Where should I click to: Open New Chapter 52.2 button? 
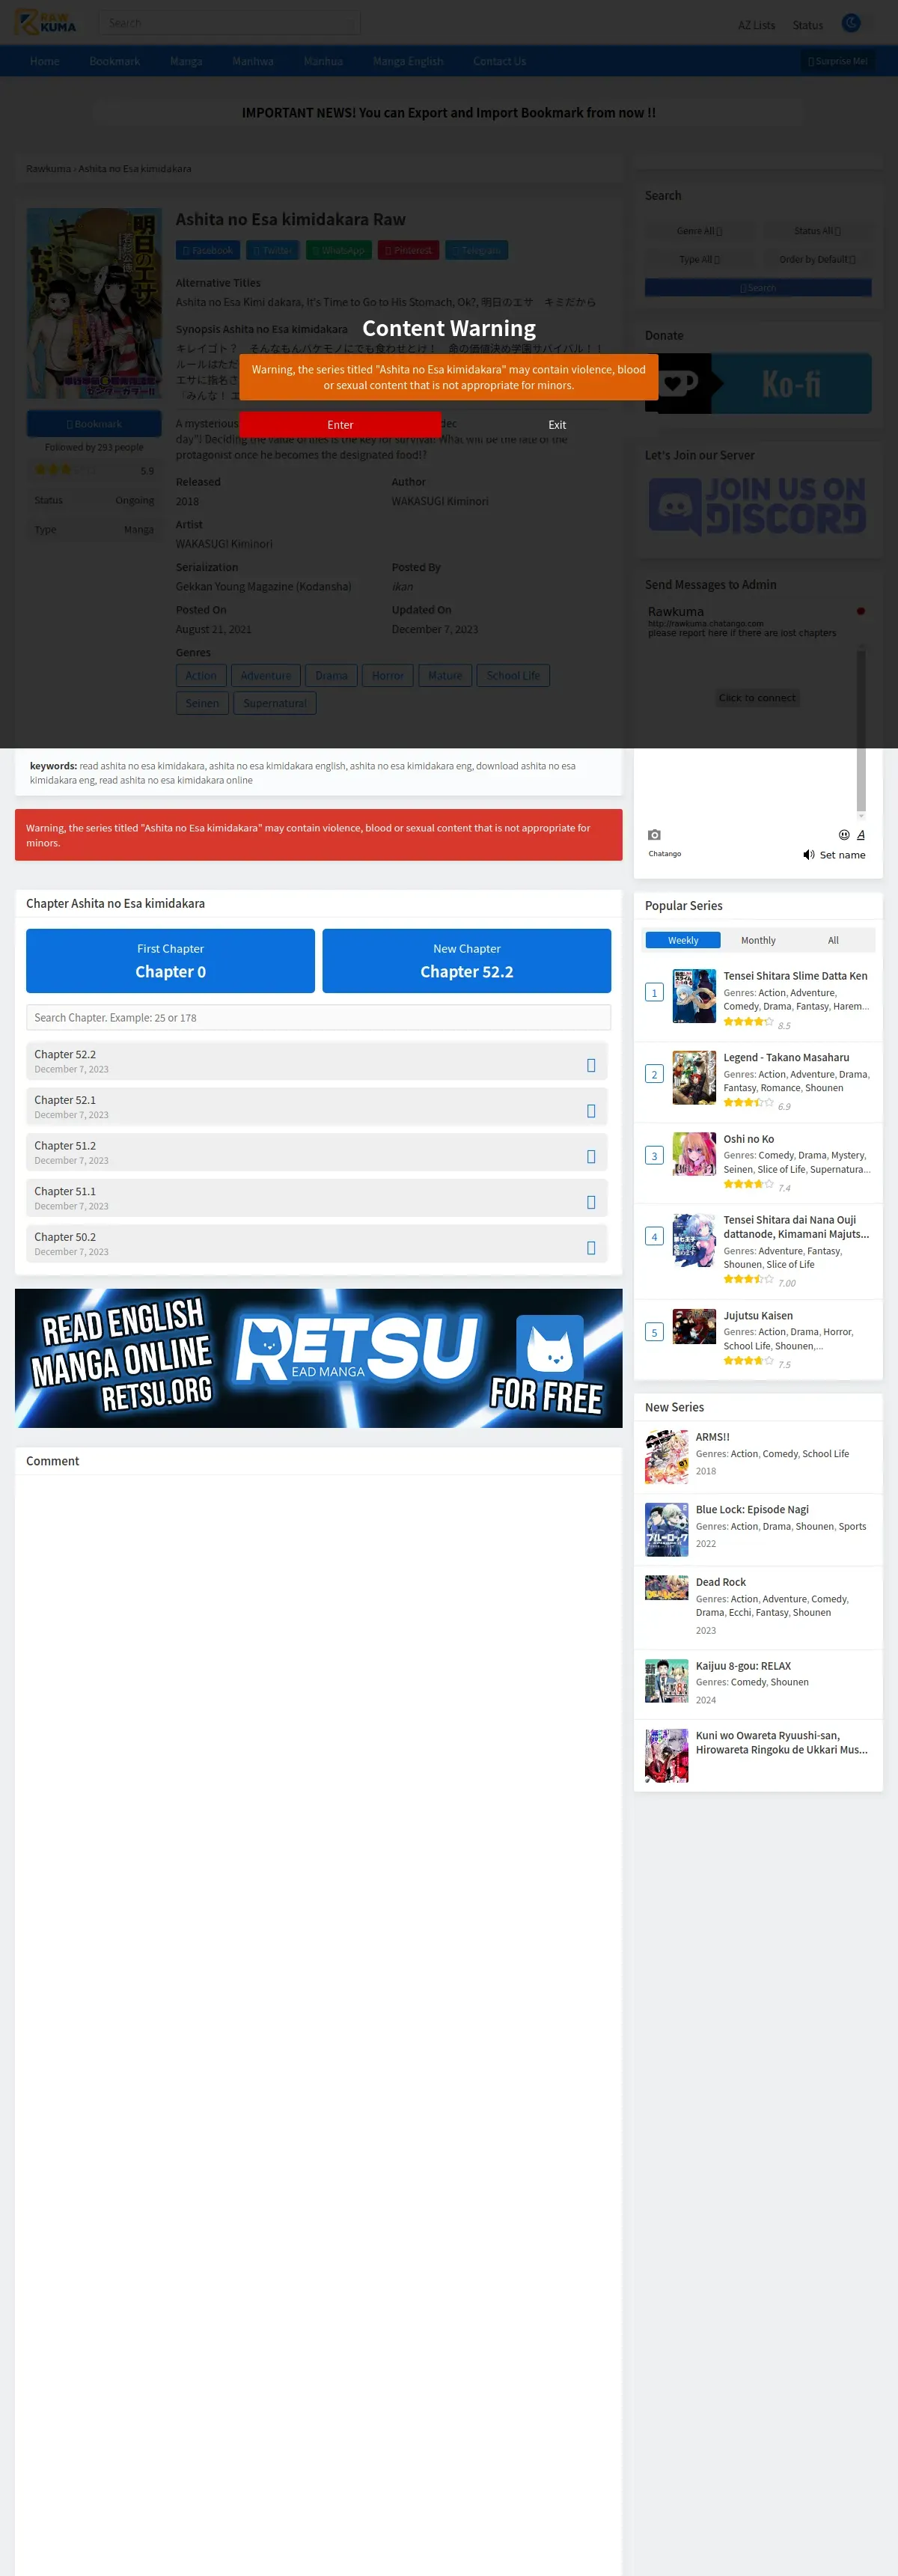click(x=467, y=961)
